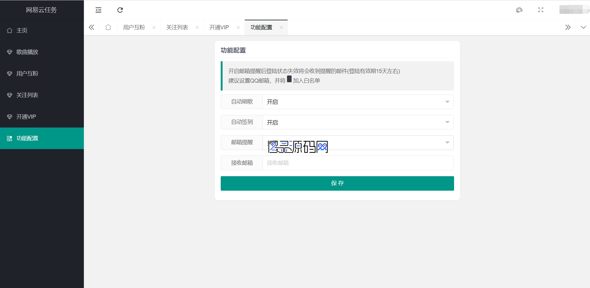Viewport: 590px width, 288px height.
Task: Click the 网易云任务 logo title
Action: [42, 10]
